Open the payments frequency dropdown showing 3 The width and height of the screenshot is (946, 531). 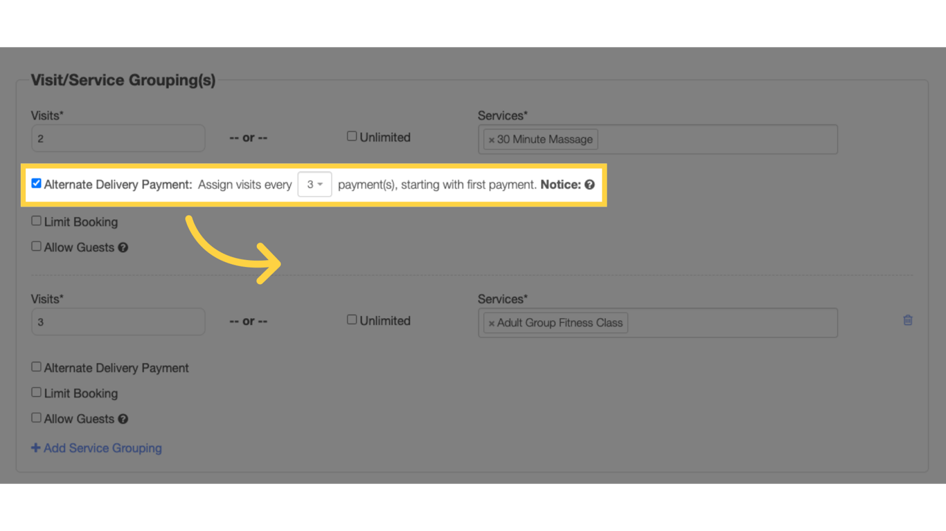click(314, 184)
